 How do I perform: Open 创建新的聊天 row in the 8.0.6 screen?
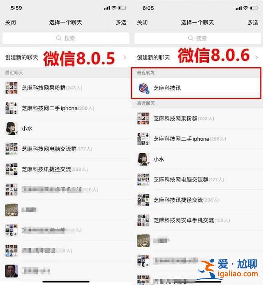point(197,57)
